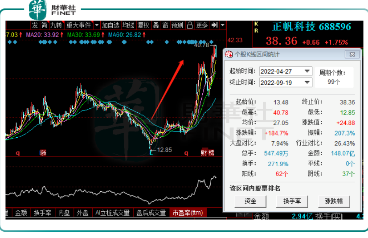This screenshot has width=368, height=238.
Task: Close the 个股K线区间统计 dialog
Action: [352, 54]
